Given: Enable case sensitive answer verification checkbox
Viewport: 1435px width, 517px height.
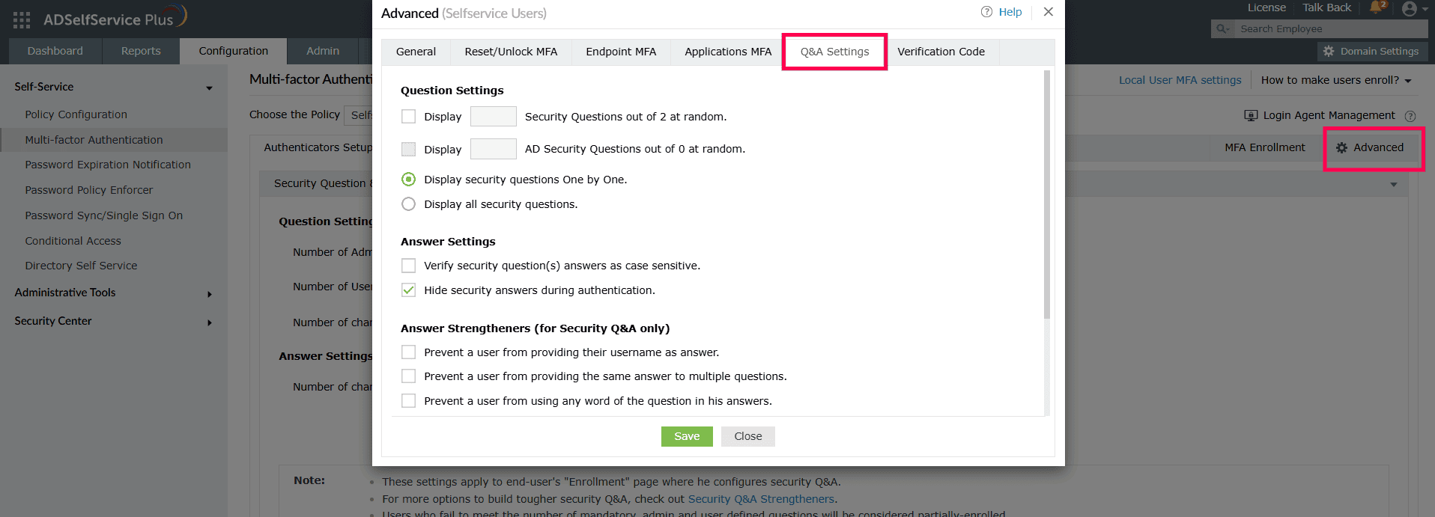Looking at the screenshot, I should (x=408, y=266).
